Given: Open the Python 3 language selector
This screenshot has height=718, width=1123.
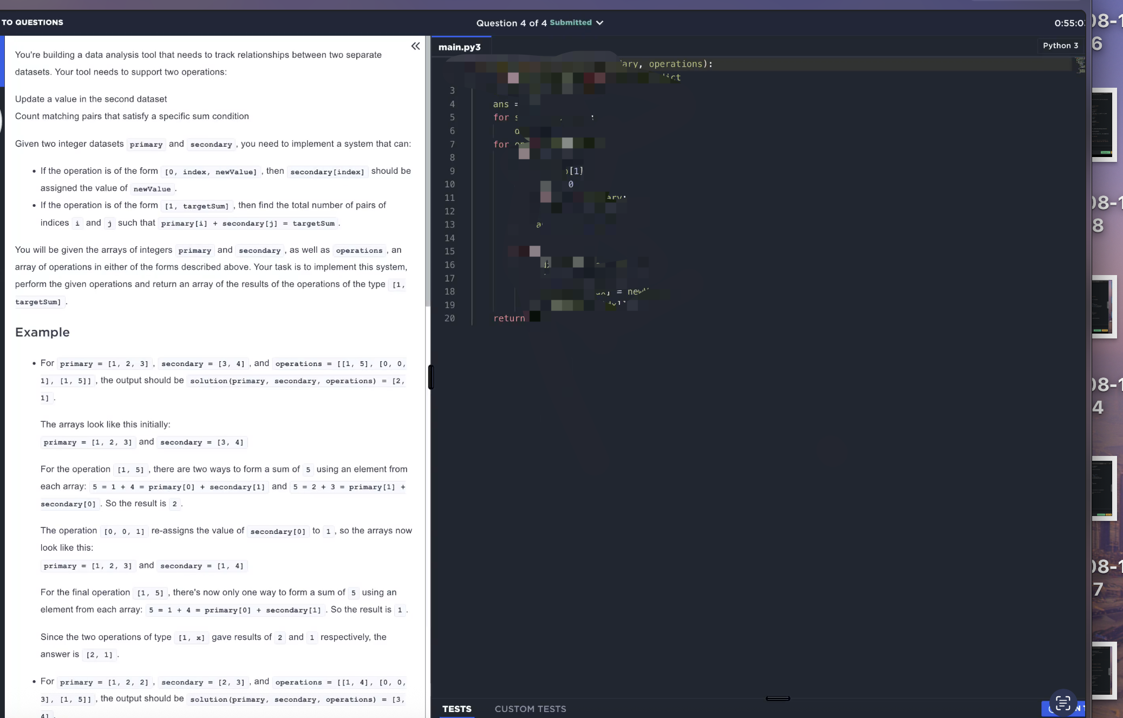Looking at the screenshot, I should pyautogui.click(x=1060, y=45).
